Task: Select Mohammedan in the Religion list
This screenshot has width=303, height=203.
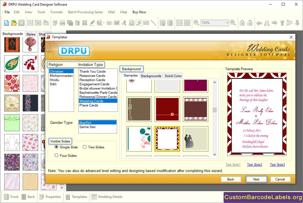Action: coord(61,76)
